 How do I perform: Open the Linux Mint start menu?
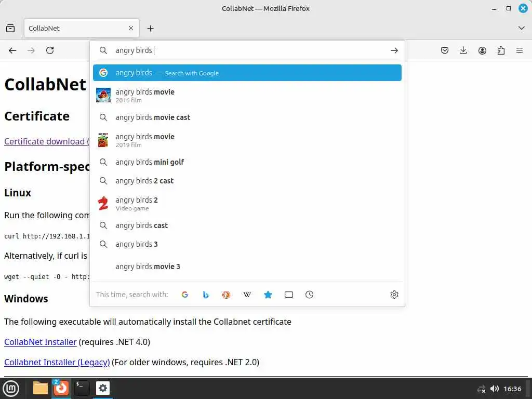point(11,389)
